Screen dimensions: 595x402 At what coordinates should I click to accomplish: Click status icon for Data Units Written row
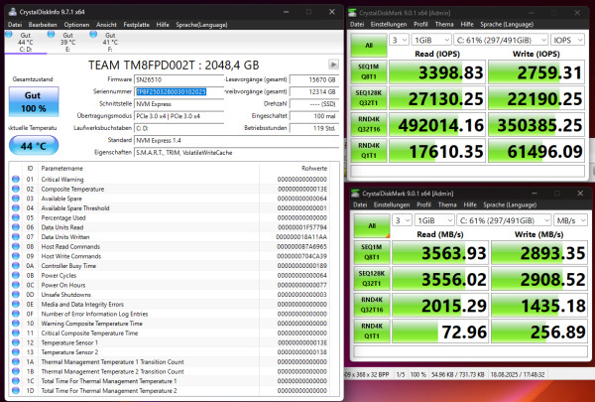(x=16, y=236)
